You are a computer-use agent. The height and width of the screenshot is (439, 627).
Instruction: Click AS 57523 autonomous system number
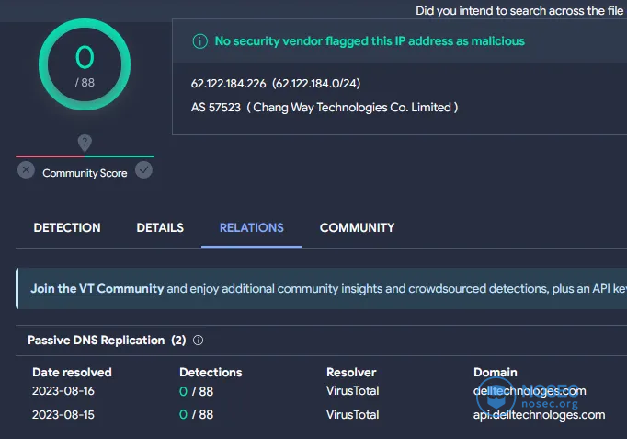pos(216,108)
